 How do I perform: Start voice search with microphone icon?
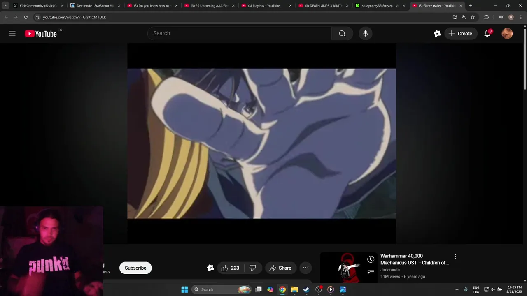point(365,33)
